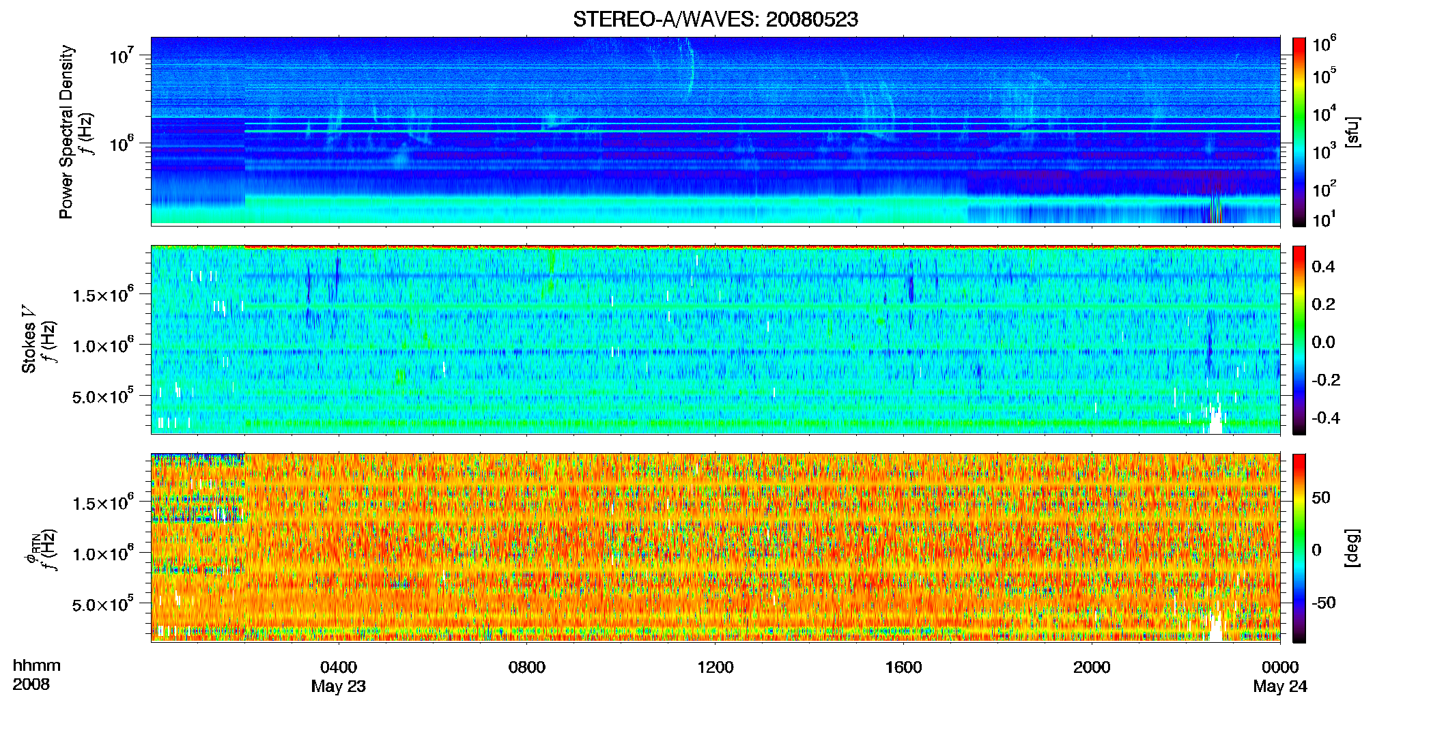Click the 2000 time tick label
The image size is (1431, 737).
[1092, 667]
